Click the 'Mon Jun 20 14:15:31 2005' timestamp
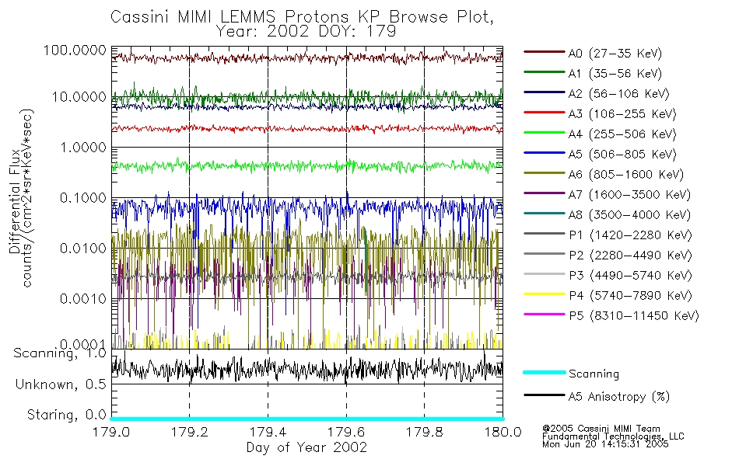Image resolution: width=739 pixels, height=466 pixels. pyautogui.click(x=605, y=444)
